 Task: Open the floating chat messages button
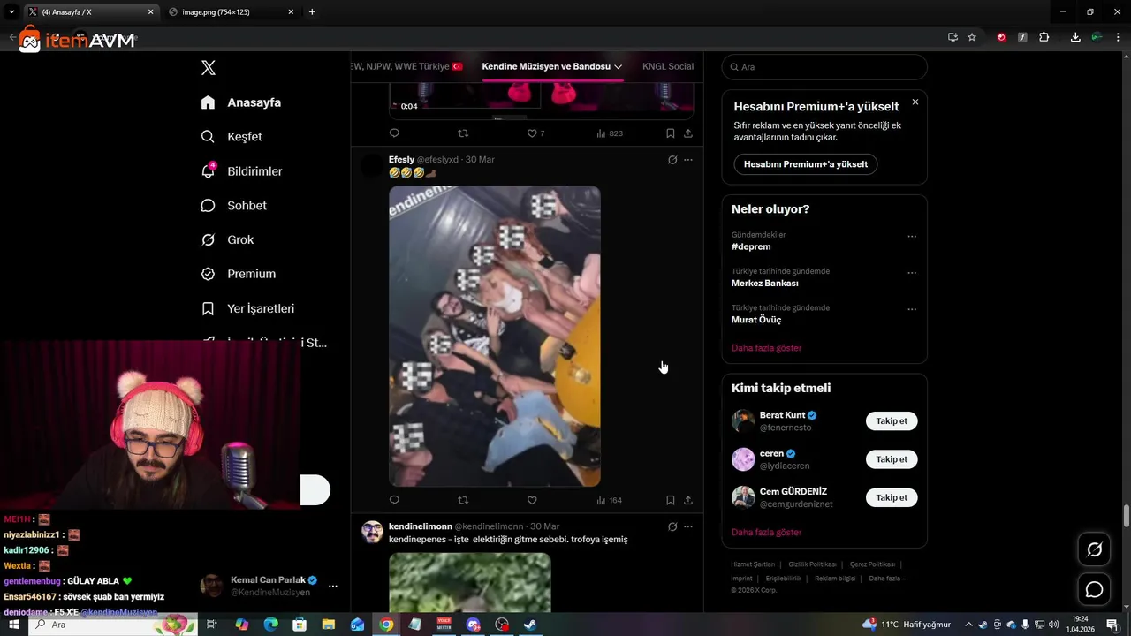[x=1094, y=590]
